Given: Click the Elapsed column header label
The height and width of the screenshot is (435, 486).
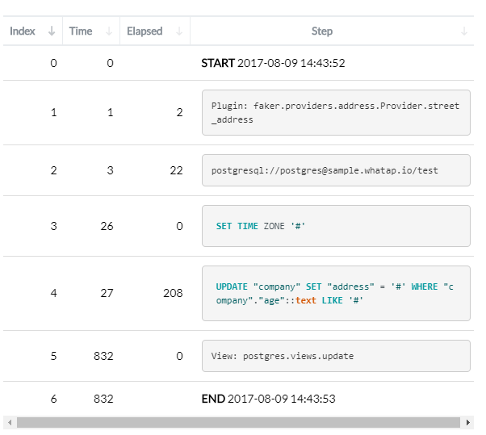Looking at the screenshot, I should pos(145,31).
